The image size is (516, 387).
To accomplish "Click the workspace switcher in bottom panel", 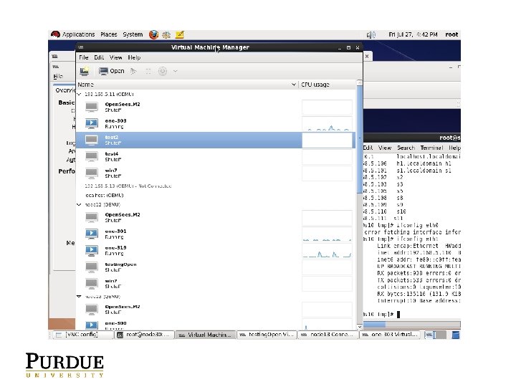I will pos(436,335).
